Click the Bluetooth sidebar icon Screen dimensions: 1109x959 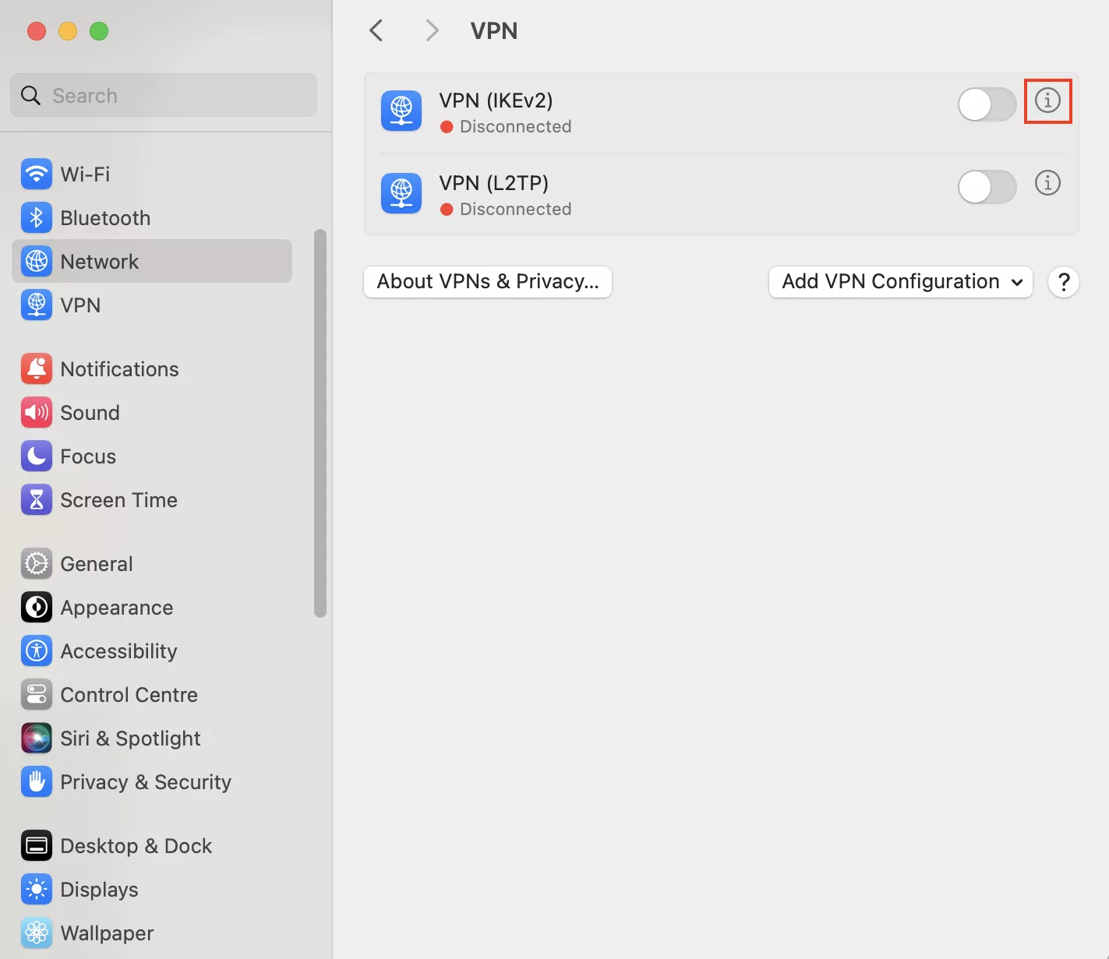tap(37, 218)
